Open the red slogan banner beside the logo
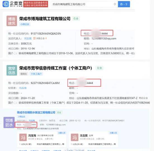Screen dimensions: 154x151 tap(36, 4)
